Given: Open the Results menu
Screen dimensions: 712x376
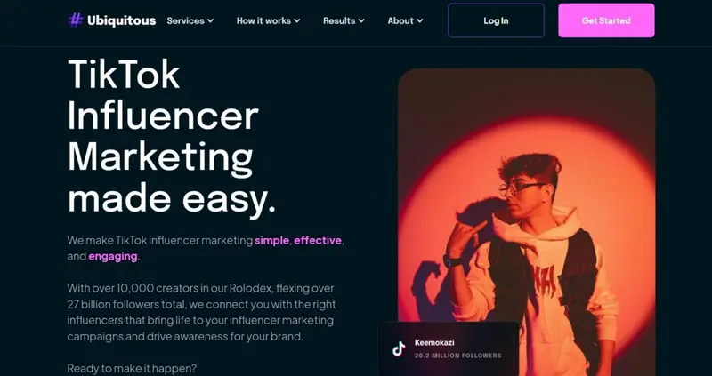Looking at the screenshot, I should tap(344, 20).
